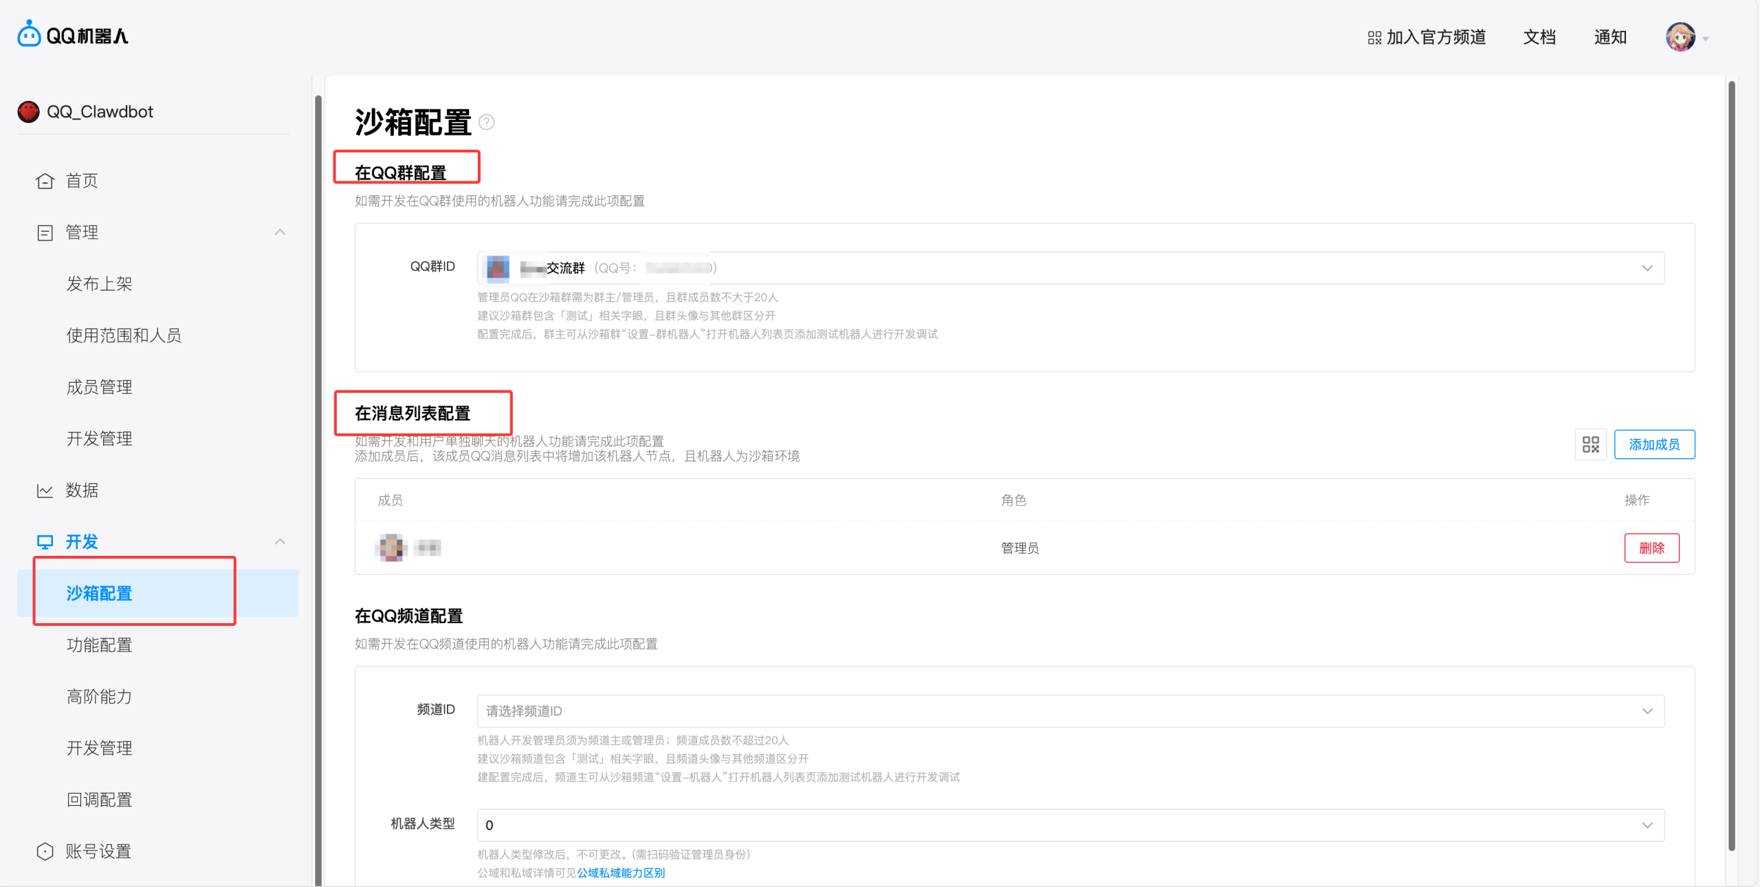1760x887 pixels.
Task: Click the QQ_Clawdbot red bot avatar
Action: [x=29, y=112]
